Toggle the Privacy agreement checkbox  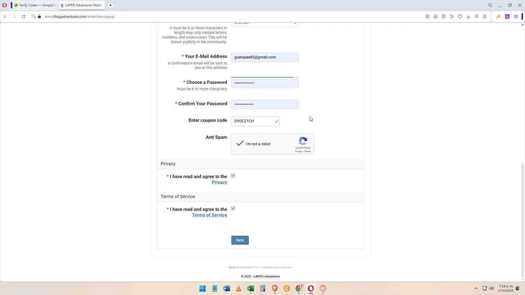point(233,175)
